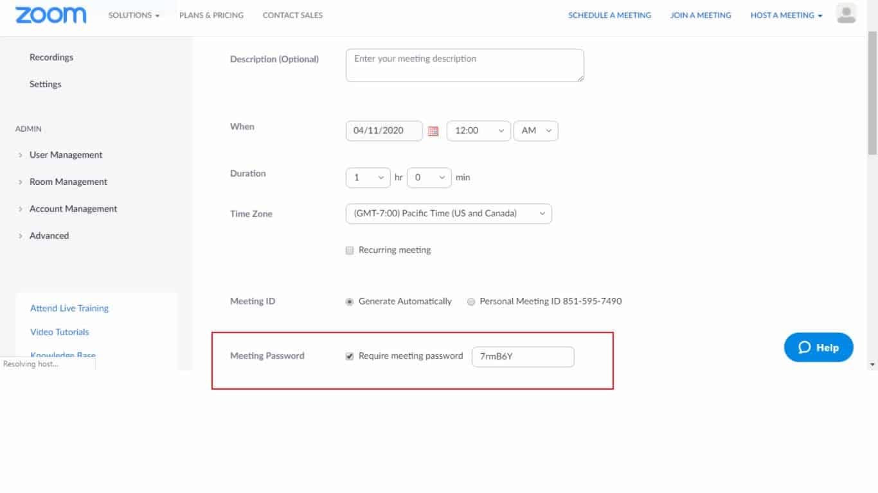Open the date picker calendar icon
The image size is (878, 493).
coord(433,130)
